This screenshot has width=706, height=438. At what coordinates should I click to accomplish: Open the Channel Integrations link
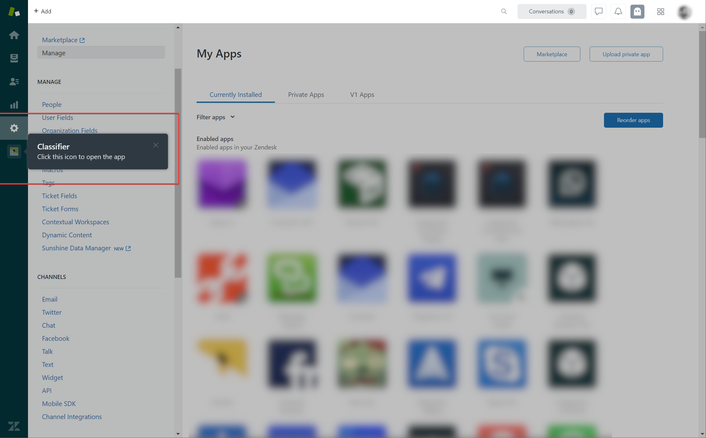click(72, 417)
